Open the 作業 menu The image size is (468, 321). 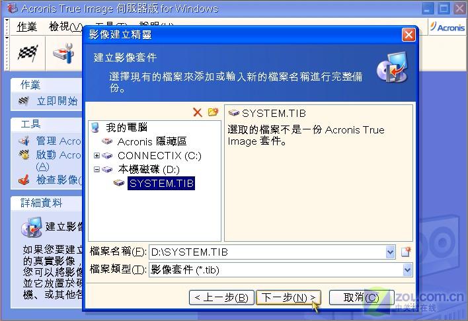tap(26, 27)
